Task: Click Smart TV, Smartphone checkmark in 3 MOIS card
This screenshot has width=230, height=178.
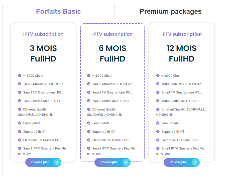Action: pyautogui.click(x=20, y=92)
